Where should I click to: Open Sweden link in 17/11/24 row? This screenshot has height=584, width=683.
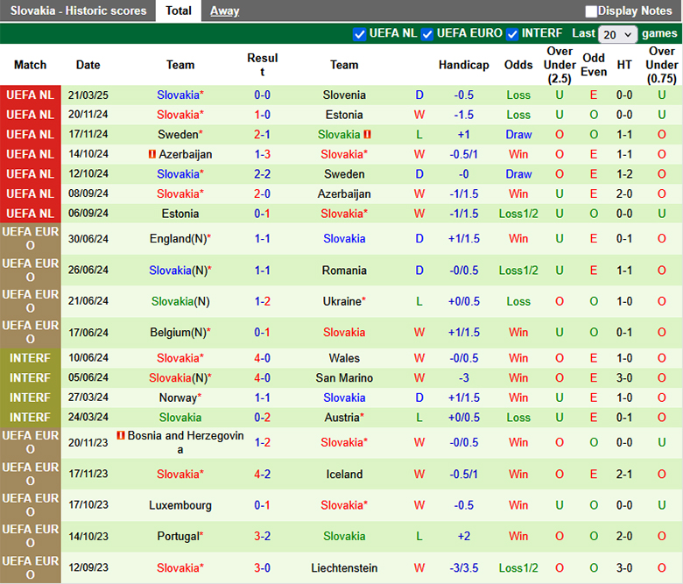point(180,135)
